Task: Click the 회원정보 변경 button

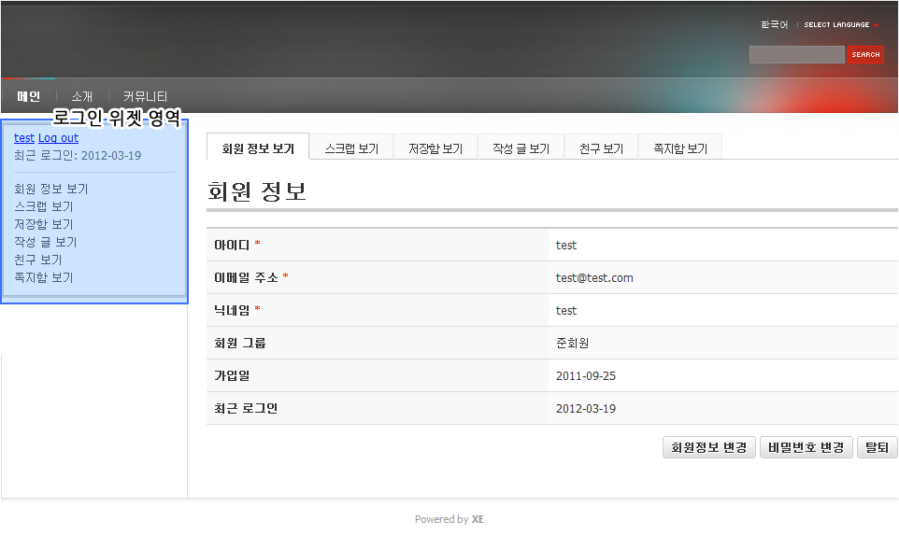Action: [x=708, y=447]
